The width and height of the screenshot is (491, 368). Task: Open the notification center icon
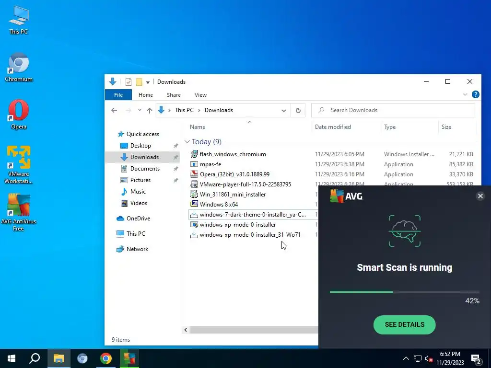(x=476, y=359)
